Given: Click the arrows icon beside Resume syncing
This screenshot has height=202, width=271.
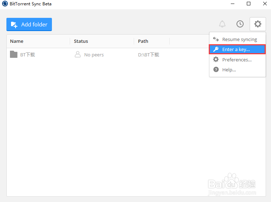Looking at the screenshot, I should [x=216, y=39].
